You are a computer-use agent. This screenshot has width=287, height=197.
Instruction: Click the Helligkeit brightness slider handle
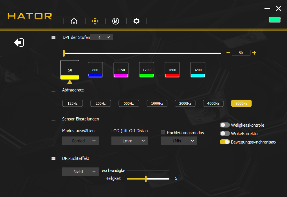146,179
